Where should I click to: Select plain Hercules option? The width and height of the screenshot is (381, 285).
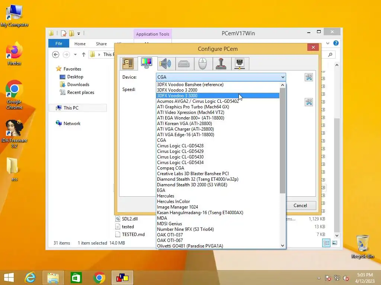click(x=218, y=196)
